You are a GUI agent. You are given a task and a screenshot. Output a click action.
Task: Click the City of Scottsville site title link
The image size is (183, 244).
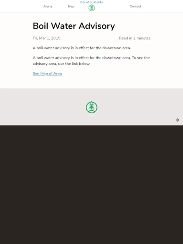(92, 2)
